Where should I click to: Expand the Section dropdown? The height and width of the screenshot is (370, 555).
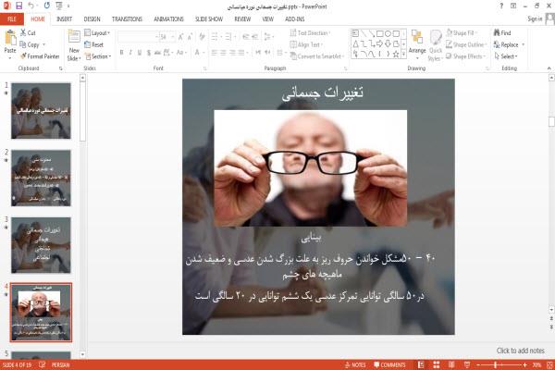(98, 56)
